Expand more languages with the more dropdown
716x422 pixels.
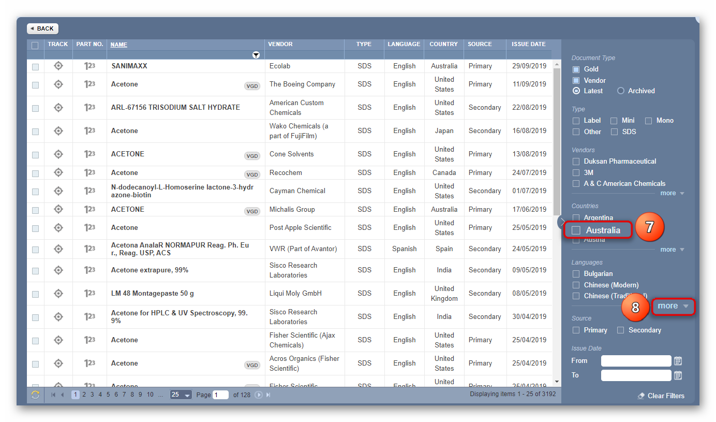[x=673, y=306]
